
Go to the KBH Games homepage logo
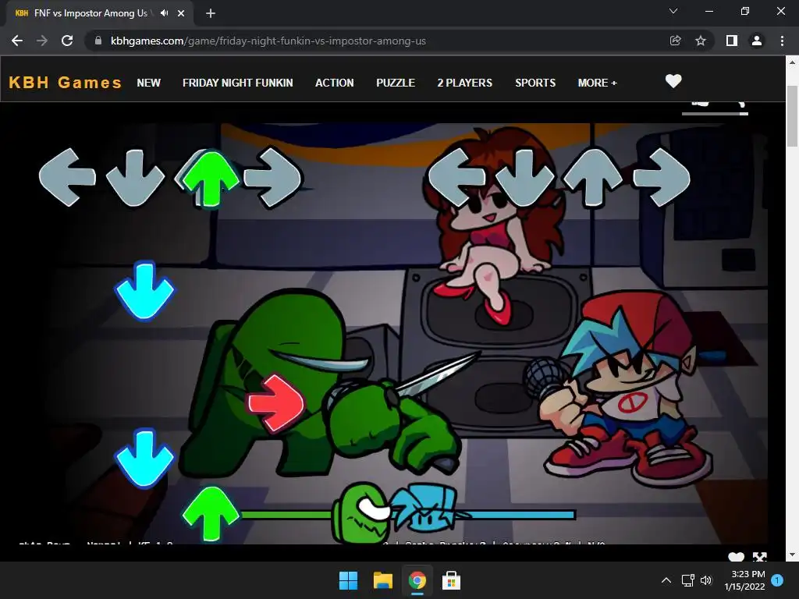pyautogui.click(x=66, y=83)
